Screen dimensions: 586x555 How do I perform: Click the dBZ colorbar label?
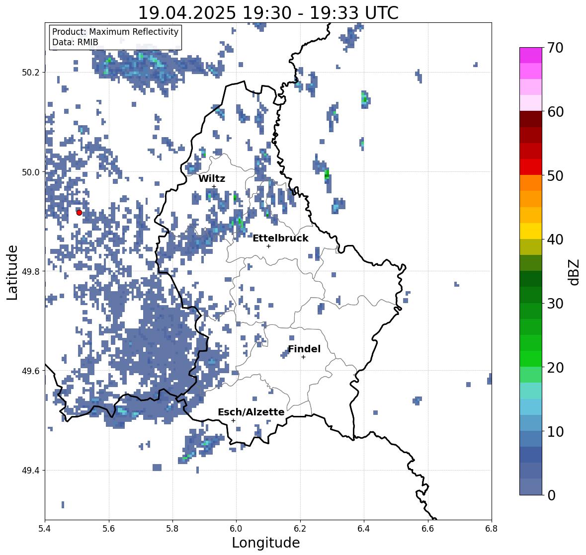coord(575,272)
